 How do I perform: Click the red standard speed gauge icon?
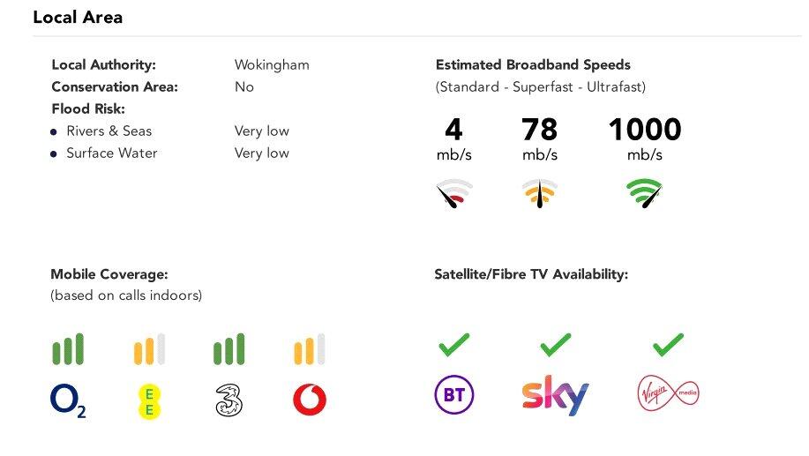click(x=454, y=193)
